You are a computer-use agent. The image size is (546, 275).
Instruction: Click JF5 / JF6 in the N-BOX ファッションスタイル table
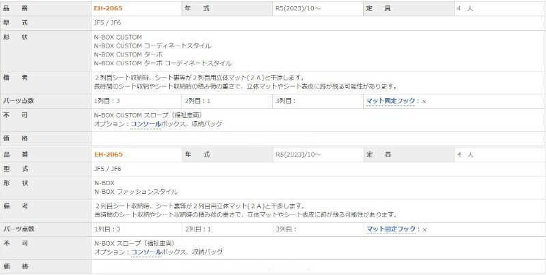pyautogui.click(x=108, y=169)
